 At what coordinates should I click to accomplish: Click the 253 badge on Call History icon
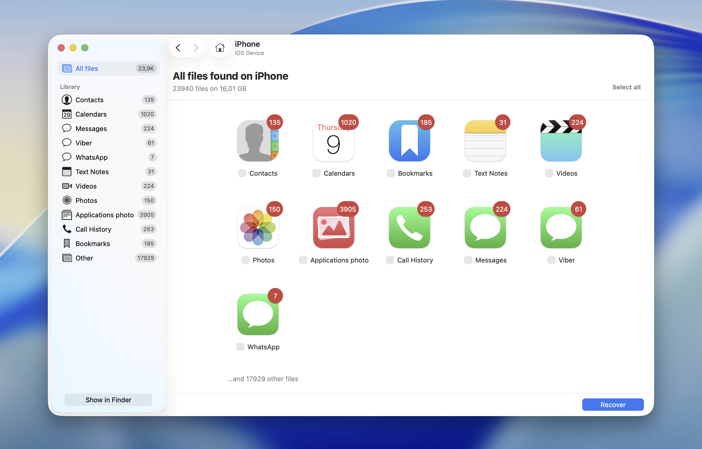tap(426, 209)
